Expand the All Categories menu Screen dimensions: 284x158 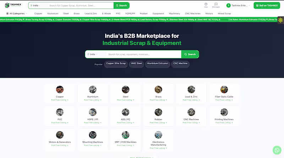tap(17, 13)
